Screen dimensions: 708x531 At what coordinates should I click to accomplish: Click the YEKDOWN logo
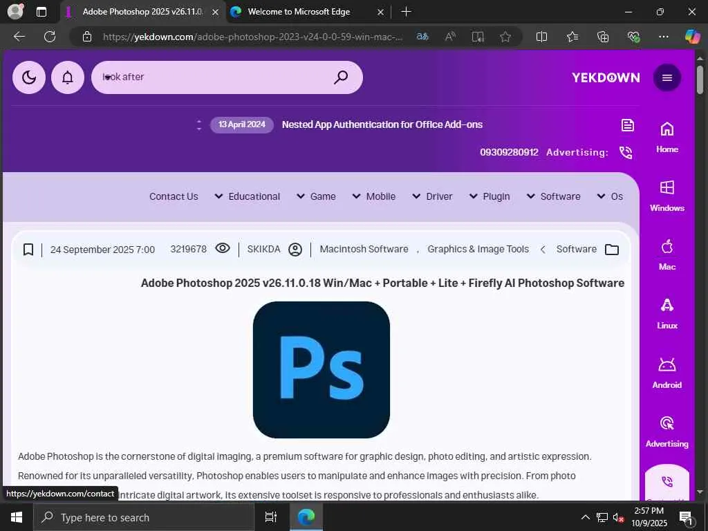pos(606,77)
